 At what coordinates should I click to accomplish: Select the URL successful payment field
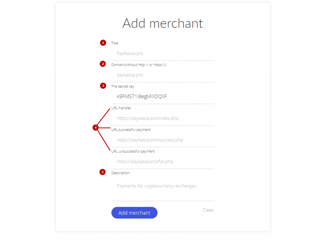click(x=163, y=140)
